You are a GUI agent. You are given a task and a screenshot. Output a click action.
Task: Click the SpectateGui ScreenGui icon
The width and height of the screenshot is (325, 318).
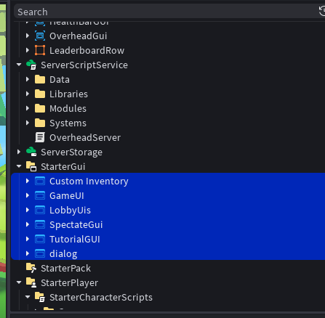(x=40, y=224)
